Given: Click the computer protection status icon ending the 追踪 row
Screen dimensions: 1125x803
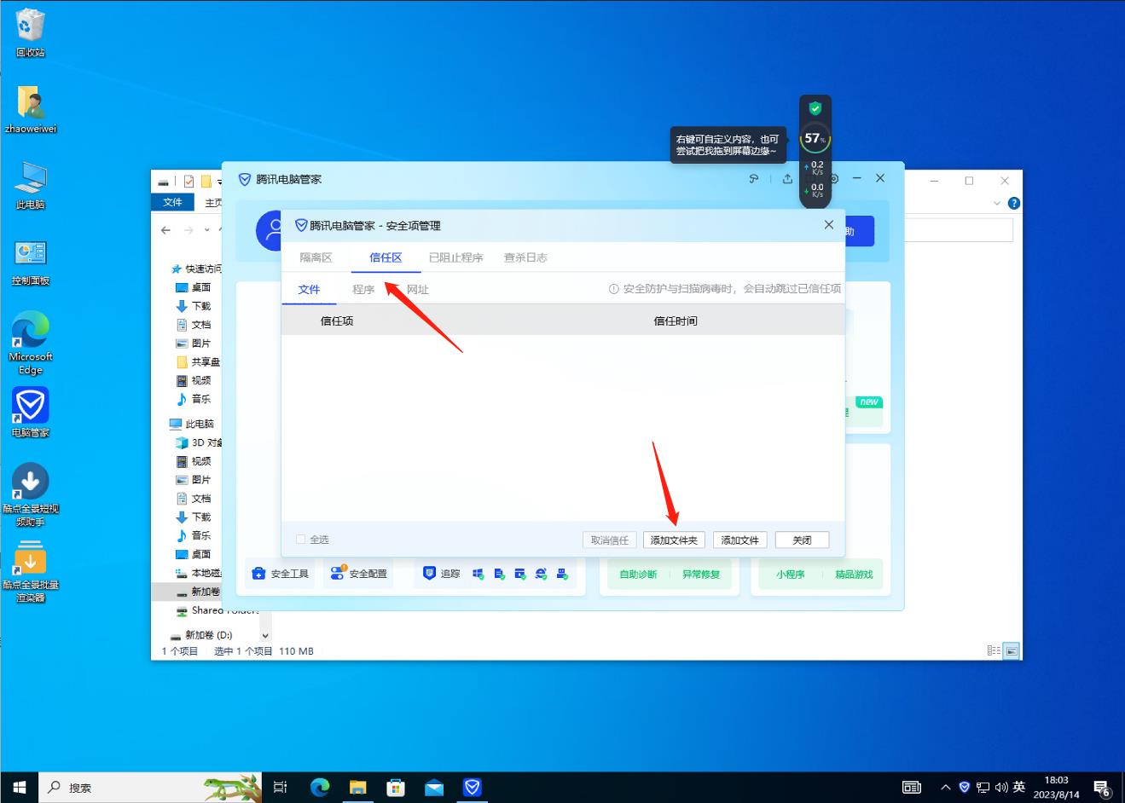Looking at the screenshot, I should coord(563,575).
